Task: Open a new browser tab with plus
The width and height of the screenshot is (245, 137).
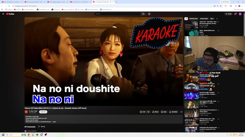Action: [116, 2]
